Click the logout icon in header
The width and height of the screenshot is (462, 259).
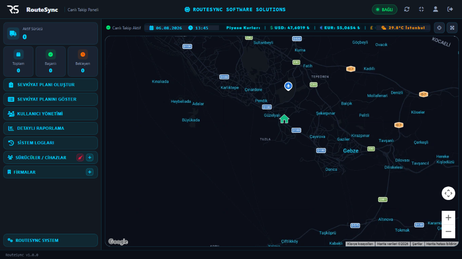pos(450,9)
